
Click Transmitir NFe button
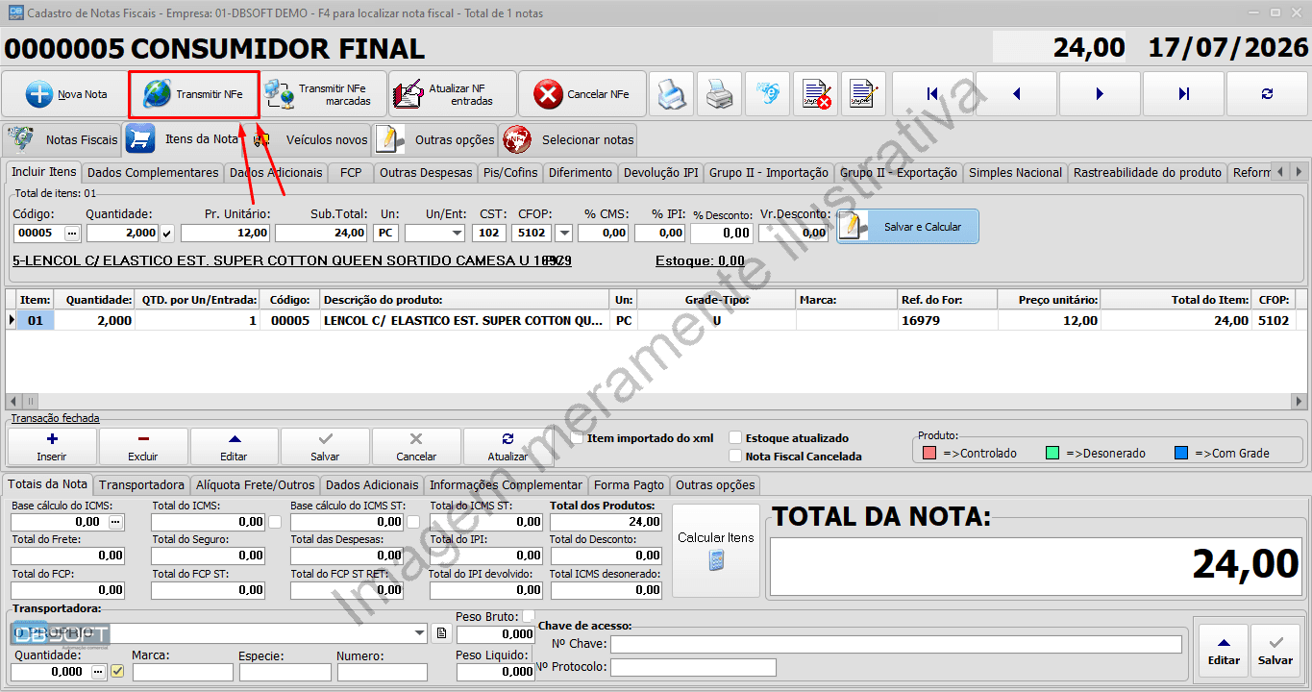tap(194, 94)
